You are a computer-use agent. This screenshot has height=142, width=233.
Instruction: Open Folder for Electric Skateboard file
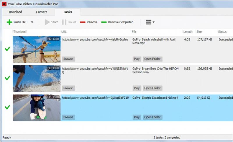pos(152,117)
